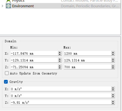Decrease Domain Y Max value with stepper

[113, 61]
